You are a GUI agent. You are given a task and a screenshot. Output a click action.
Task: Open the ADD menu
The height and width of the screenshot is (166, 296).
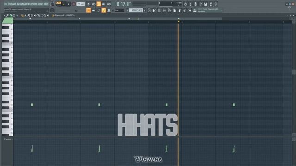(x=14, y=4)
